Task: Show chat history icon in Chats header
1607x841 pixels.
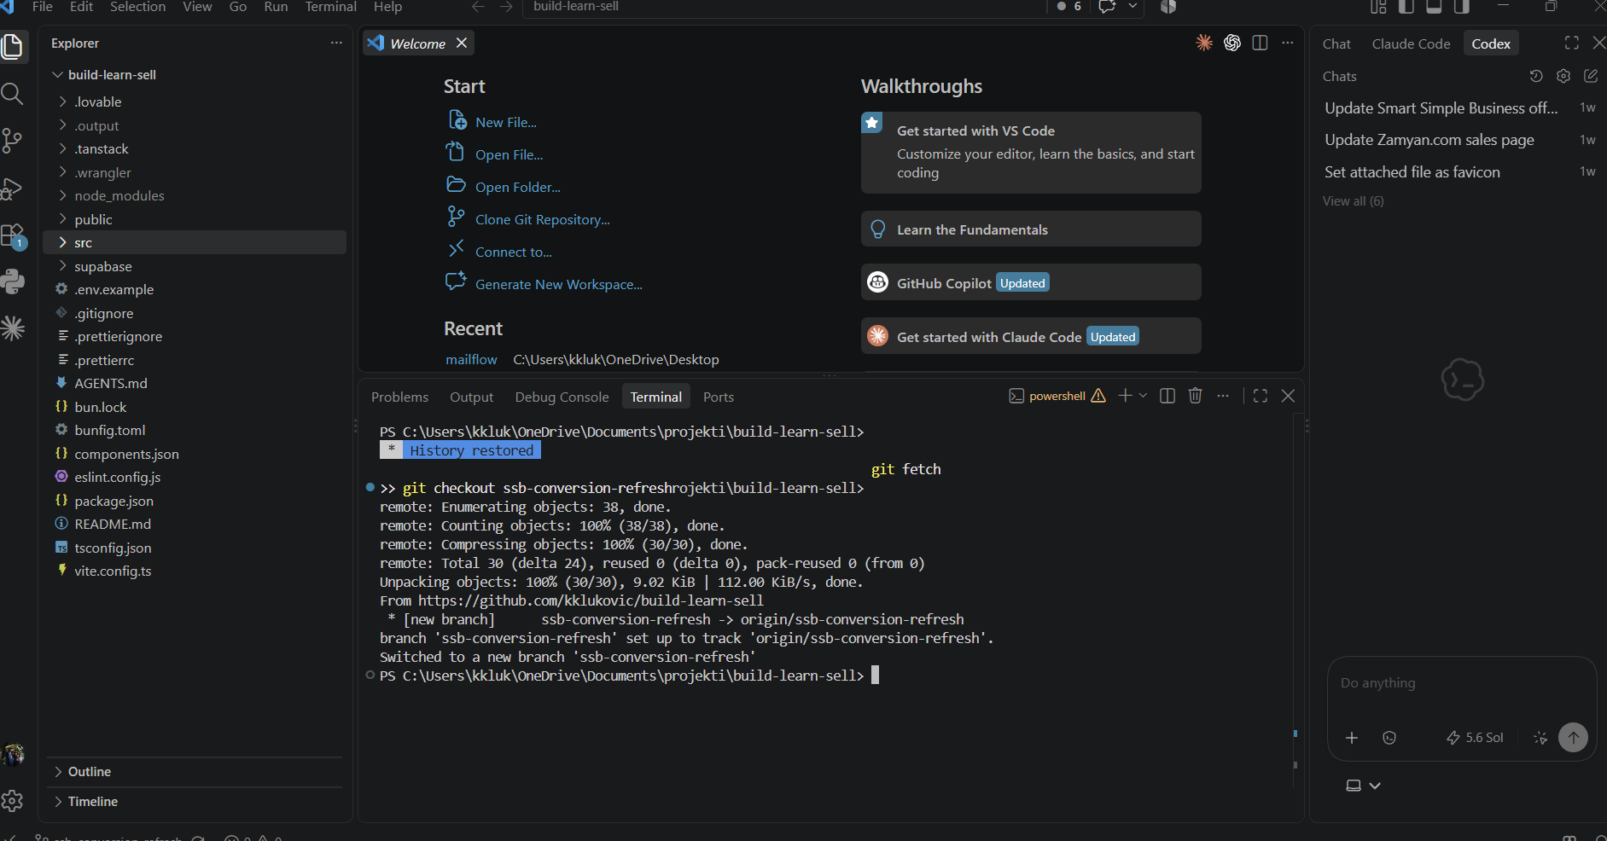Action: 1536,76
